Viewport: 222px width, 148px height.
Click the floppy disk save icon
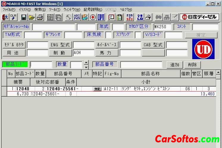point(24,17)
